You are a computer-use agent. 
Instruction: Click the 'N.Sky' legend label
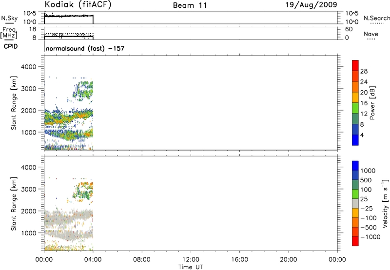(x=9, y=18)
